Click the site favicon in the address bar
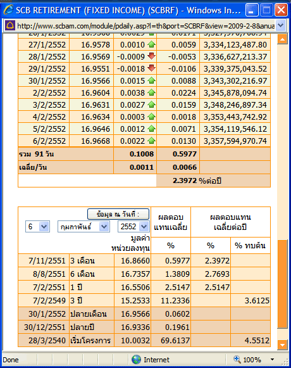 [9, 25]
